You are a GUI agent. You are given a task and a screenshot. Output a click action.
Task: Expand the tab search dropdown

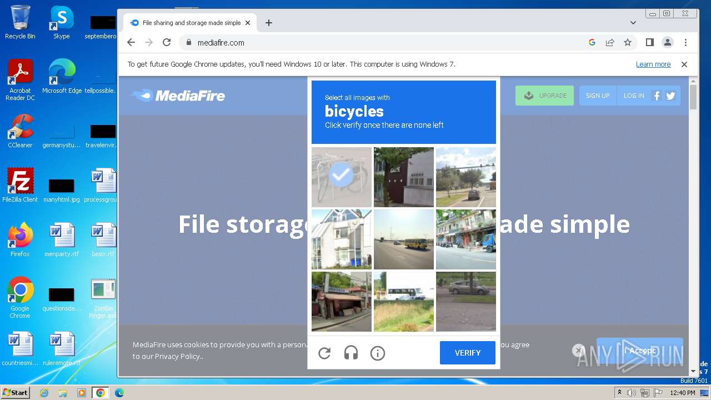[x=633, y=23]
